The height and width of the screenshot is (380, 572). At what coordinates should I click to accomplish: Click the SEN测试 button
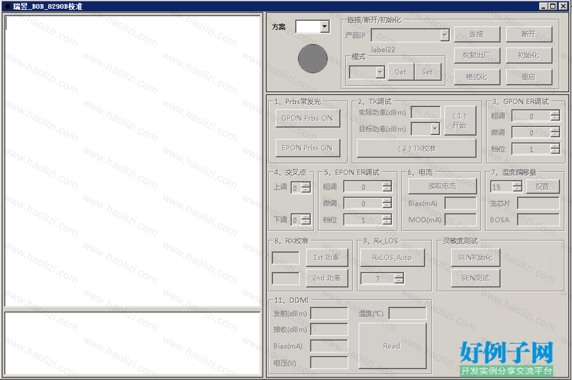[x=476, y=278]
